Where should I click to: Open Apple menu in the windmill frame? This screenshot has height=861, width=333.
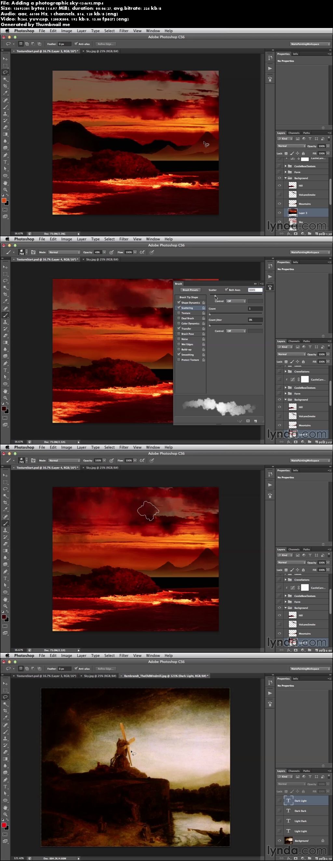[7, 655]
